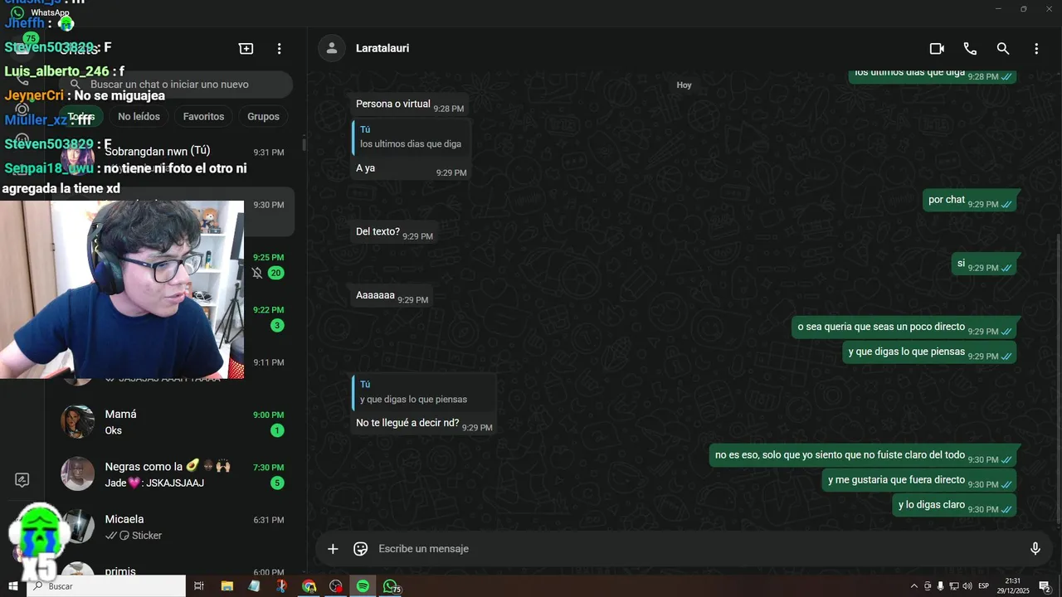
Task: Open the muted chat with 20 unread messages
Action: point(269,265)
